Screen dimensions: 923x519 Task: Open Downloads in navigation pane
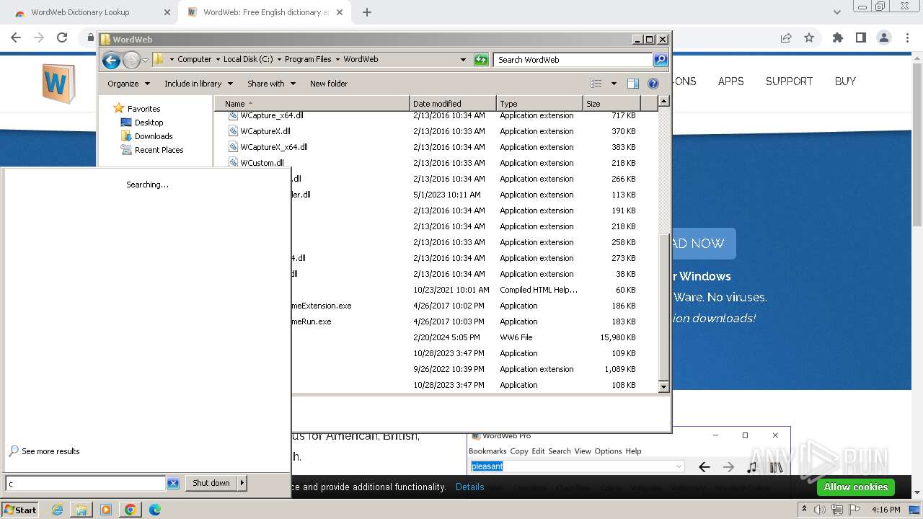[154, 136]
